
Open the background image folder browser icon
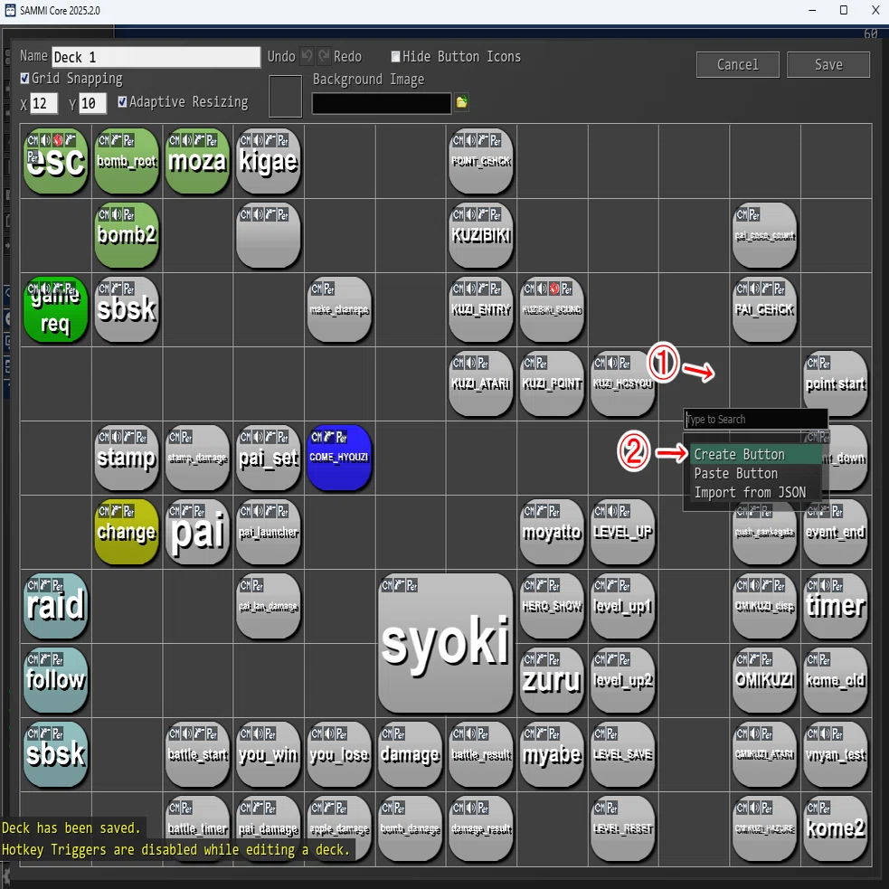click(x=461, y=102)
